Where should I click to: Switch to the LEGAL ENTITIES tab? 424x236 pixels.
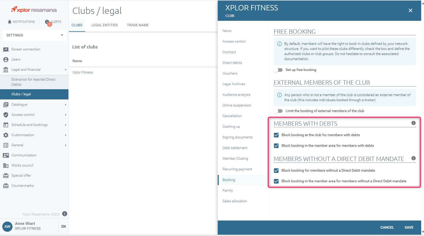pyautogui.click(x=105, y=25)
